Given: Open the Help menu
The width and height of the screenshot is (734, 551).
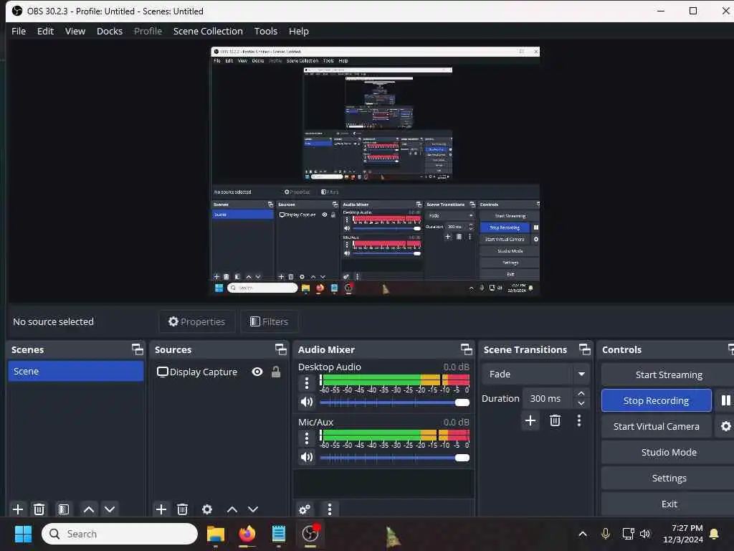Looking at the screenshot, I should pyautogui.click(x=299, y=31).
